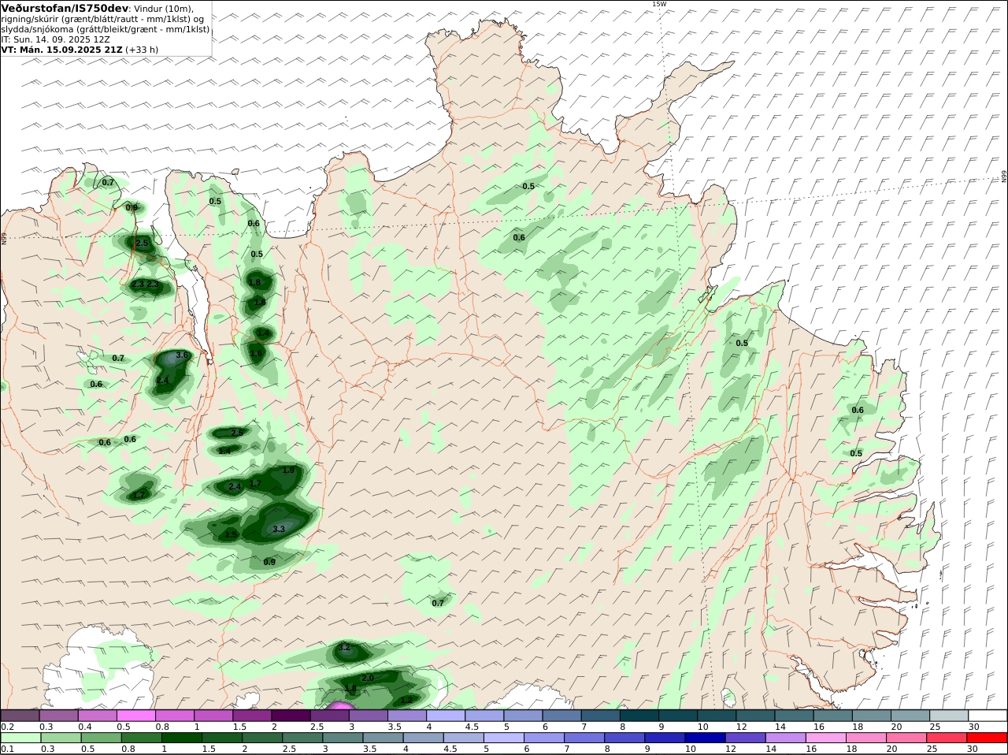Viewport: 1008px width, 755px height.
Task: Click the valid time VT: Mán. 15.09.2025 21Z
Action: coord(61,49)
